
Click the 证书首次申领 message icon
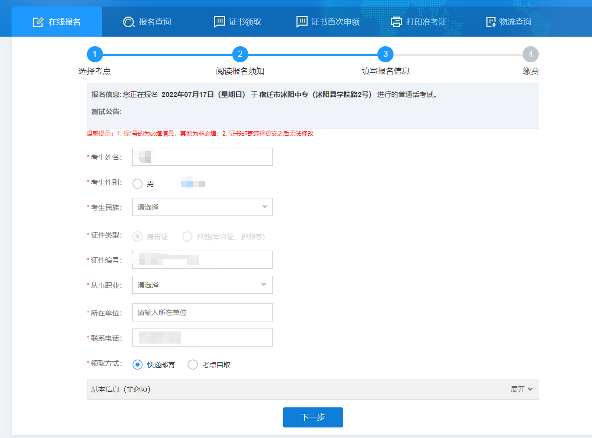tap(302, 22)
